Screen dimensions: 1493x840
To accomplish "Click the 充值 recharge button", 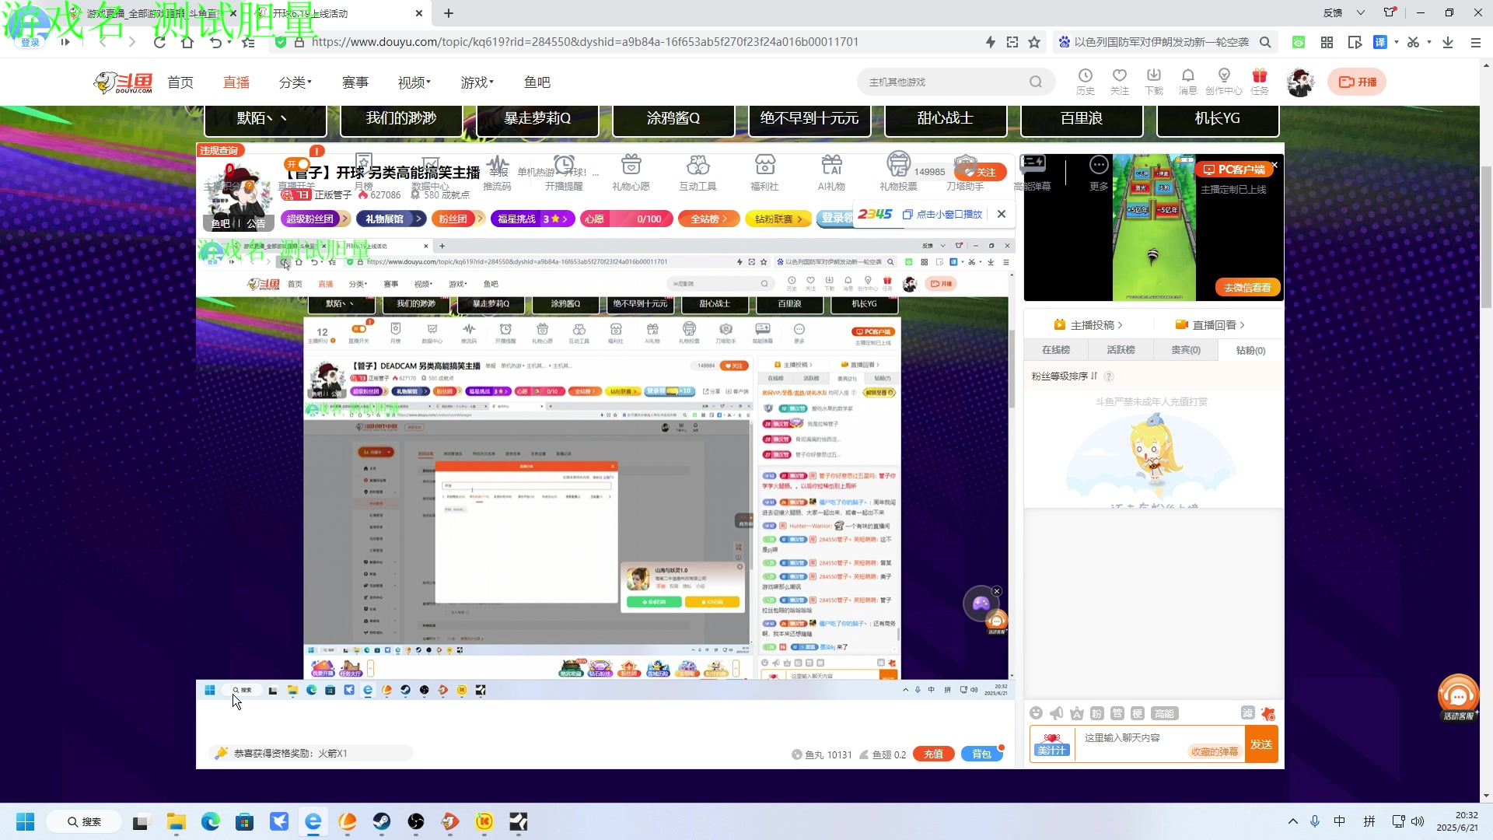I will (934, 754).
